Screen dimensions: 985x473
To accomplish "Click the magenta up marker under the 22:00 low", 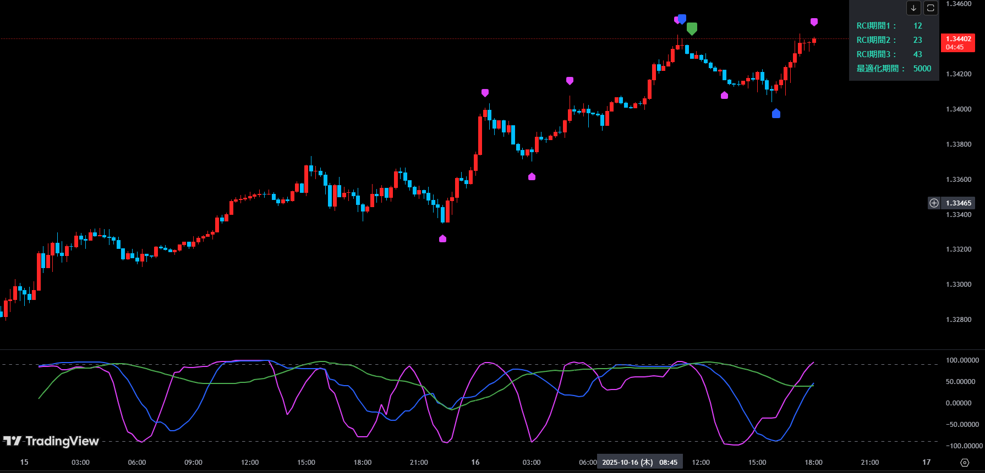I will point(442,238).
